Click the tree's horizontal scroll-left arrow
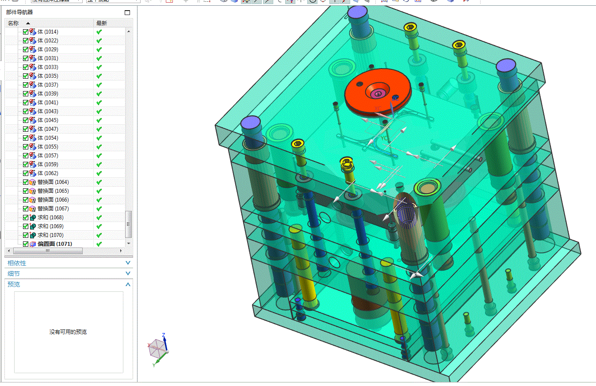The width and height of the screenshot is (596, 386). click(x=9, y=251)
